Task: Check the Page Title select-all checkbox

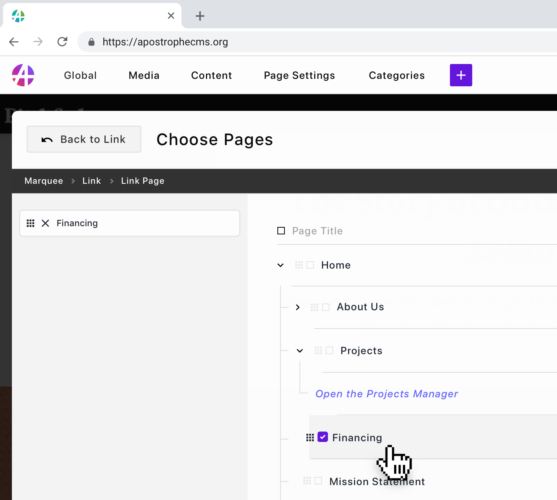Action: 281,231
